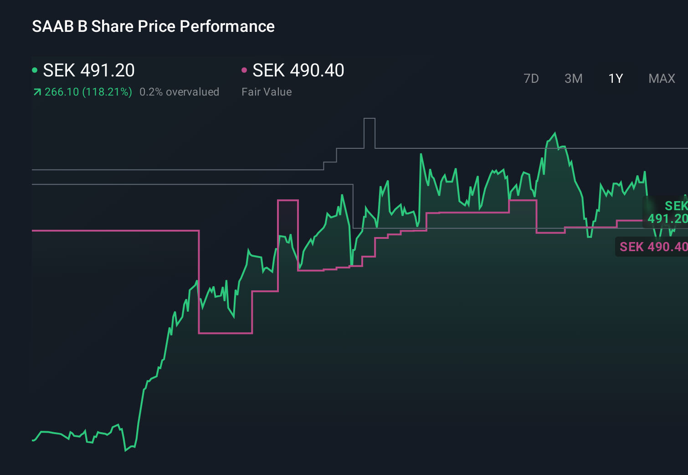Image resolution: width=688 pixels, height=475 pixels.
Task: Click the Fair Value label
Action: pos(267,92)
